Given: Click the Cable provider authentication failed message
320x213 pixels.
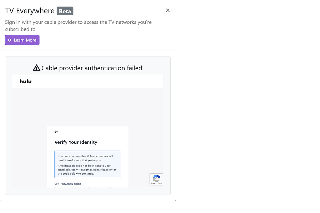Looking at the screenshot, I should (92, 68).
